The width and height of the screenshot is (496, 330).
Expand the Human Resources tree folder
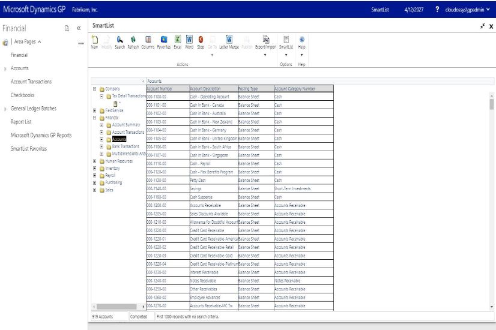(95, 161)
